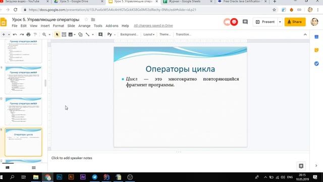Open the Add-ons menu
This screenshot has height=182, width=323.
(x=112, y=26)
